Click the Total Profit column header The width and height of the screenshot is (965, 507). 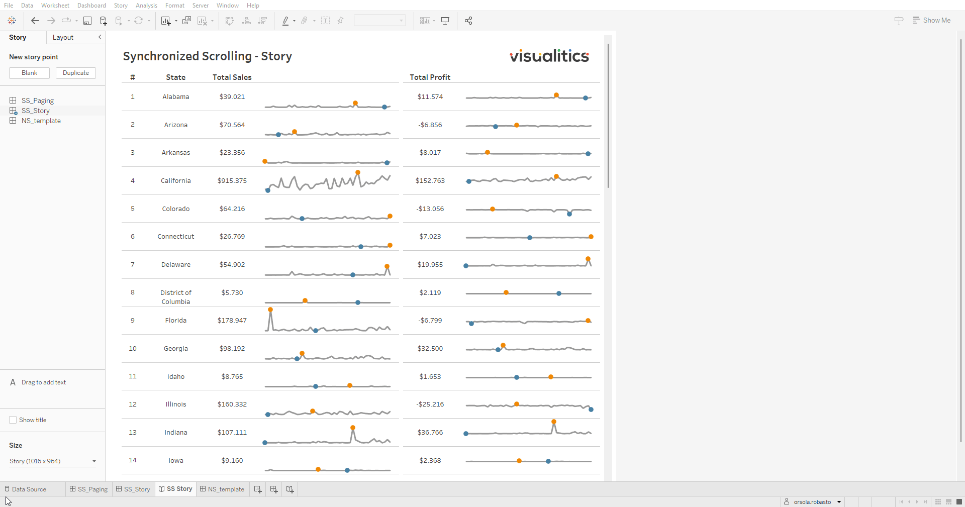click(430, 77)
